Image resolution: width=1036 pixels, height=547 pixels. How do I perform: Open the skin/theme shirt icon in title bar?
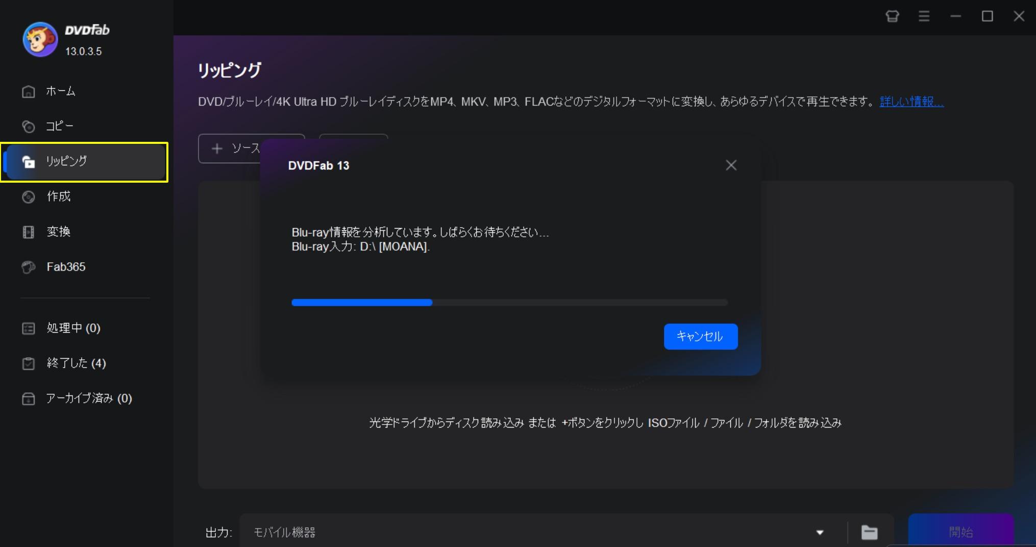892,16
